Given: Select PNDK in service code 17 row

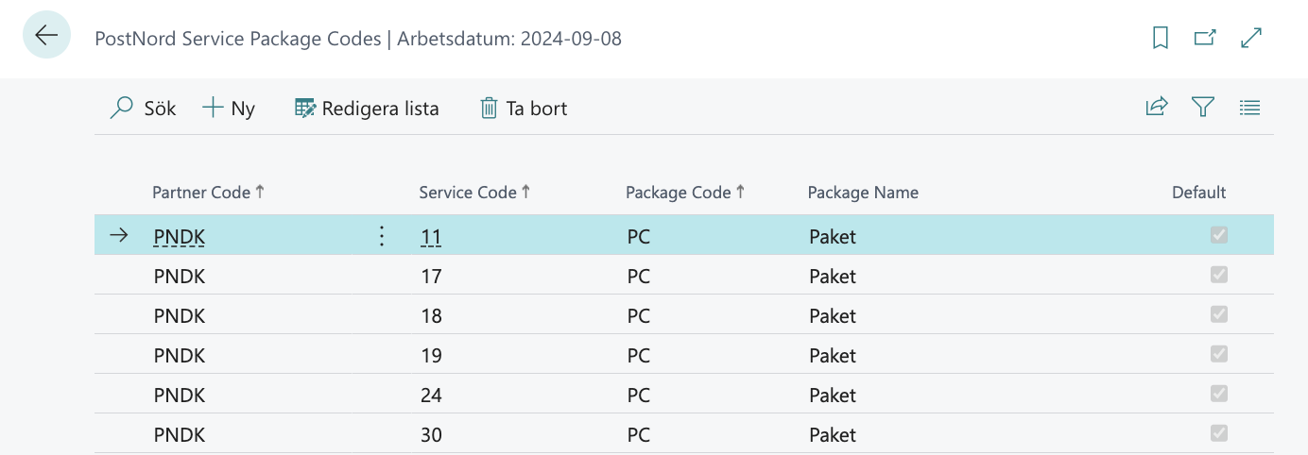Looking at the screenshot, I should pos(180,277).
